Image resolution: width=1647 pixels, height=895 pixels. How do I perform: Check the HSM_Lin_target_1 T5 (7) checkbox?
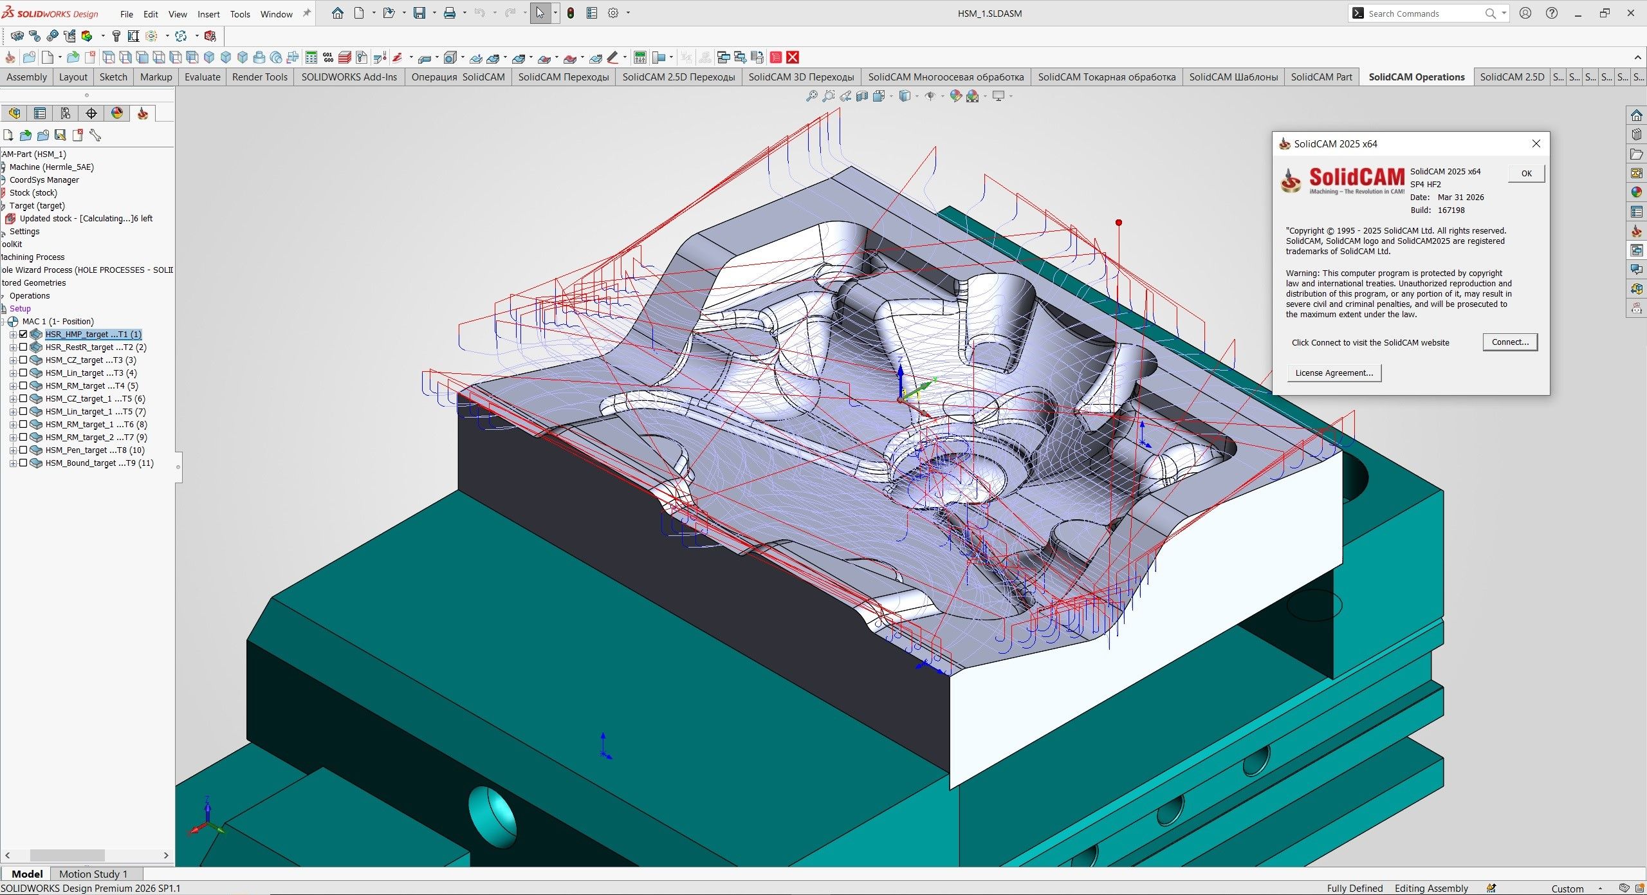click(x=23, y=411)
